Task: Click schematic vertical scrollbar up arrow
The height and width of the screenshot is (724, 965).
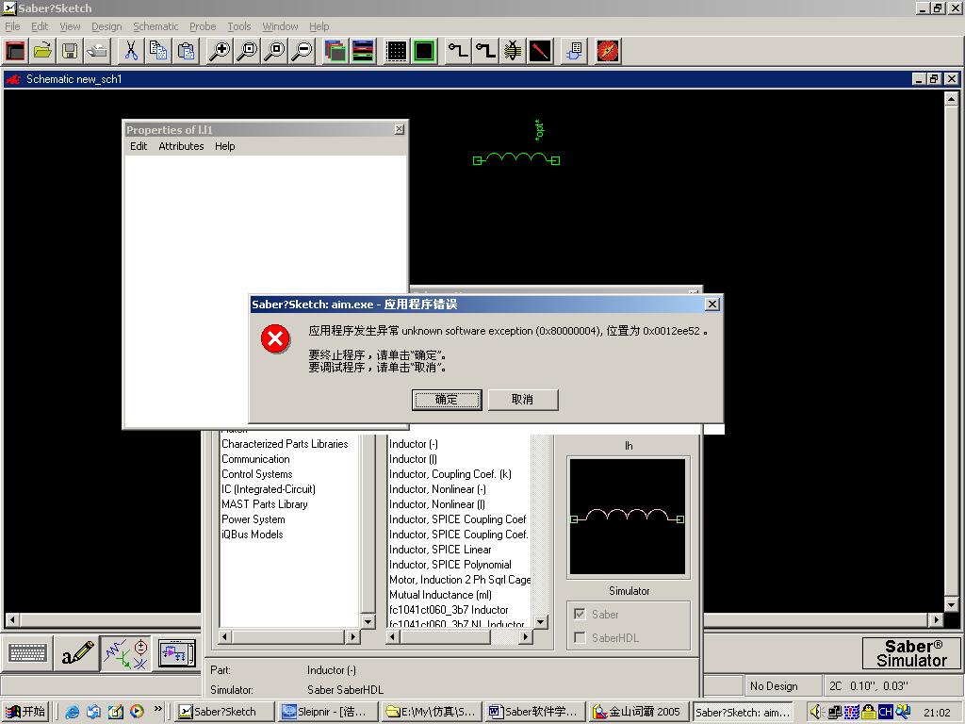Action: point(952,99)
